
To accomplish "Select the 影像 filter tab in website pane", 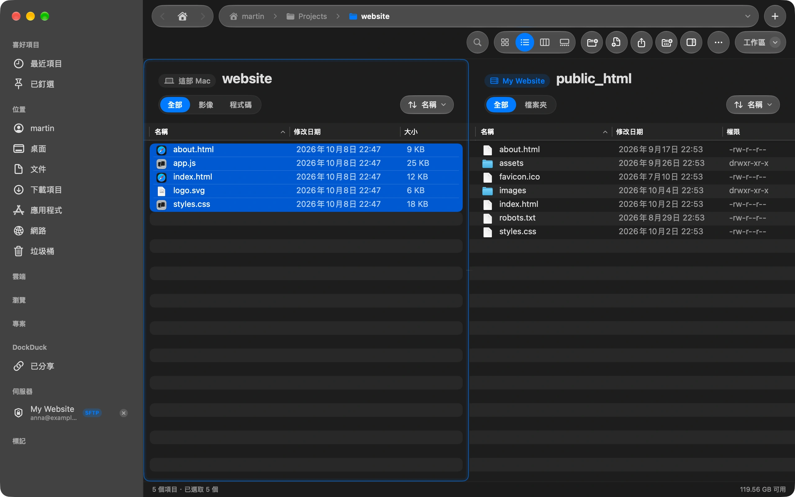I will [x=206, y=105].
